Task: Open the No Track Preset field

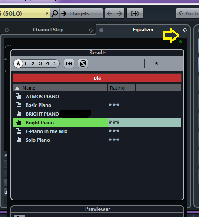Action: coord(188,13)
